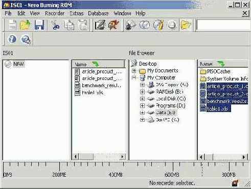Click the 200MB mark on the capacity bar
The width and height of the screenshot is (251, 189).
point(59,175)
